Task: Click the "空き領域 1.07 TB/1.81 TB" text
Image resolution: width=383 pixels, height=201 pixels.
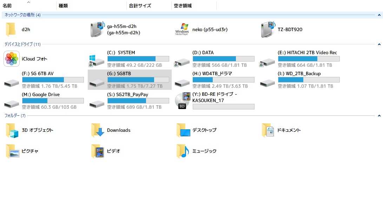Action: [305, 86]
